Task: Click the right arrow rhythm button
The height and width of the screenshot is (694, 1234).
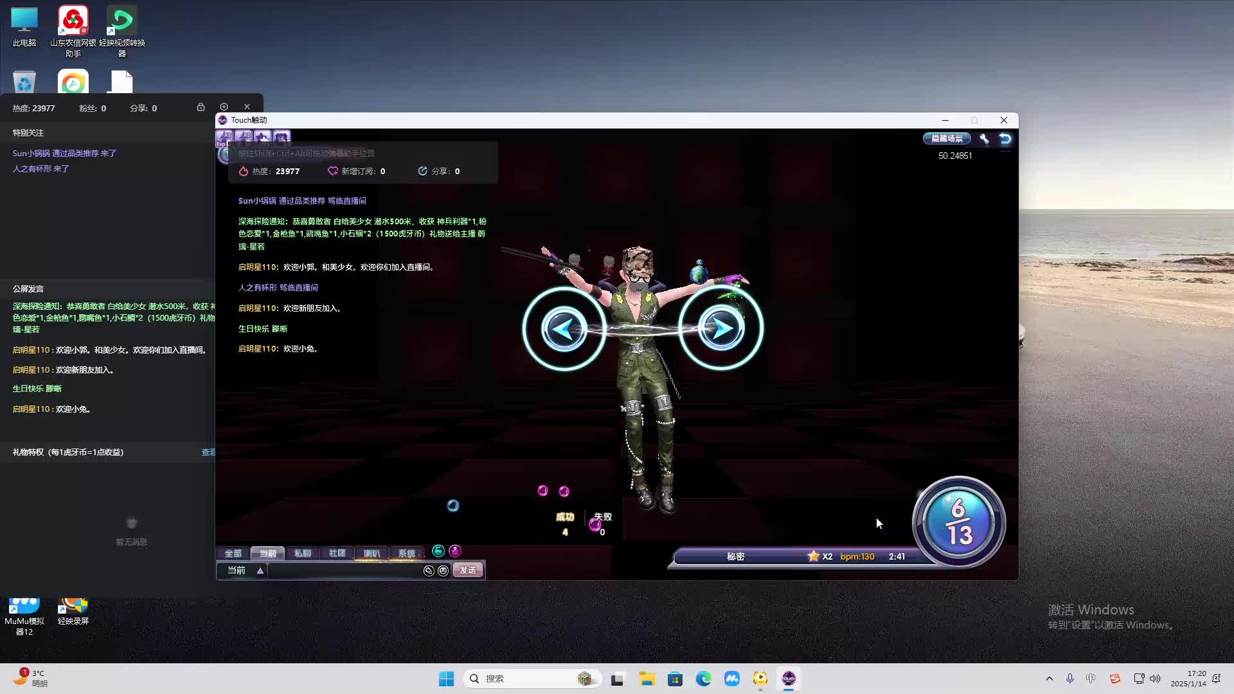Action: pyautogui.click(x=720, y=328)
